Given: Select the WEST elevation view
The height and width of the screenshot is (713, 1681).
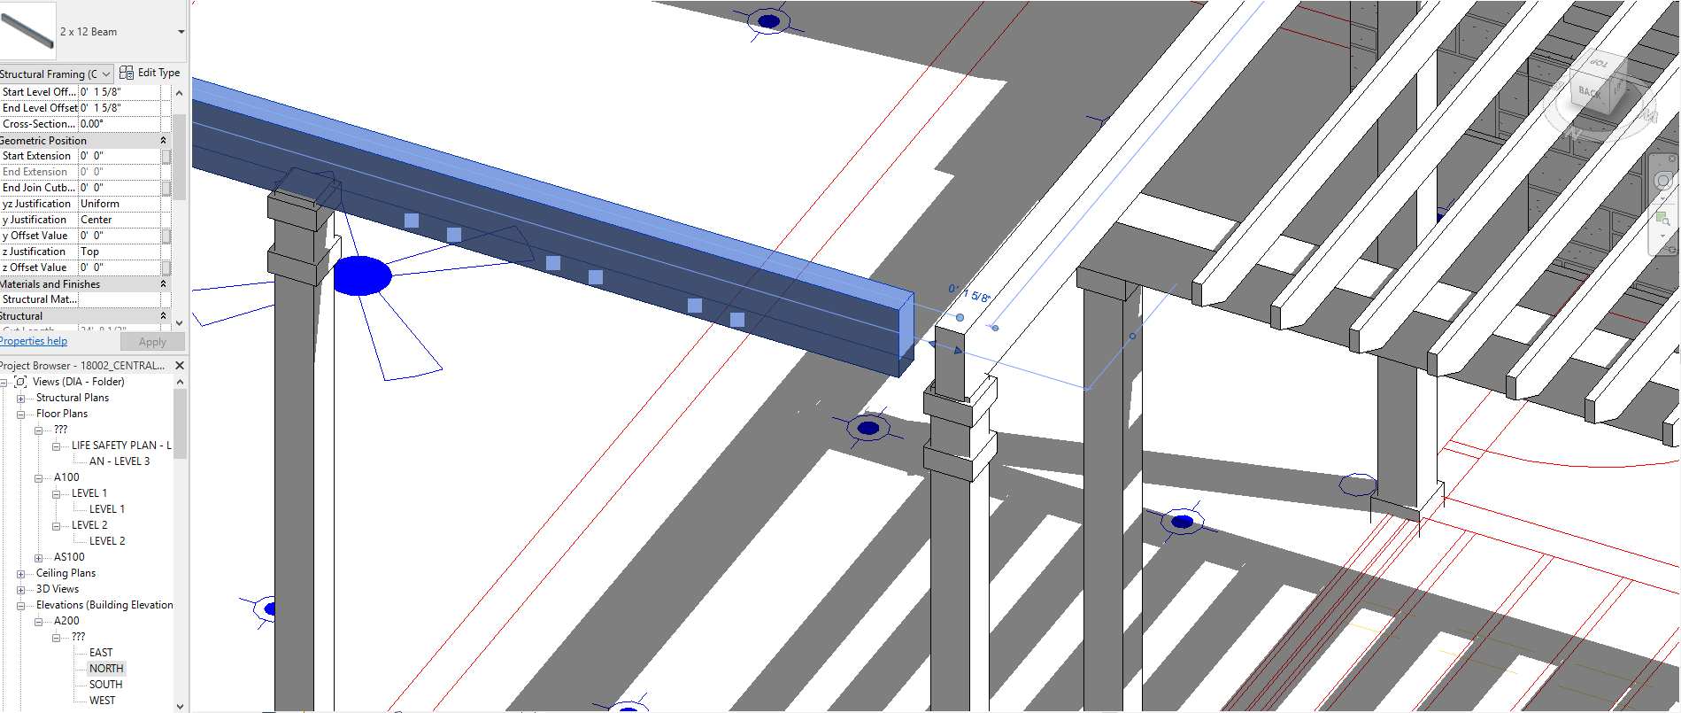Looking at the screenshot, I should pos(102,701).
